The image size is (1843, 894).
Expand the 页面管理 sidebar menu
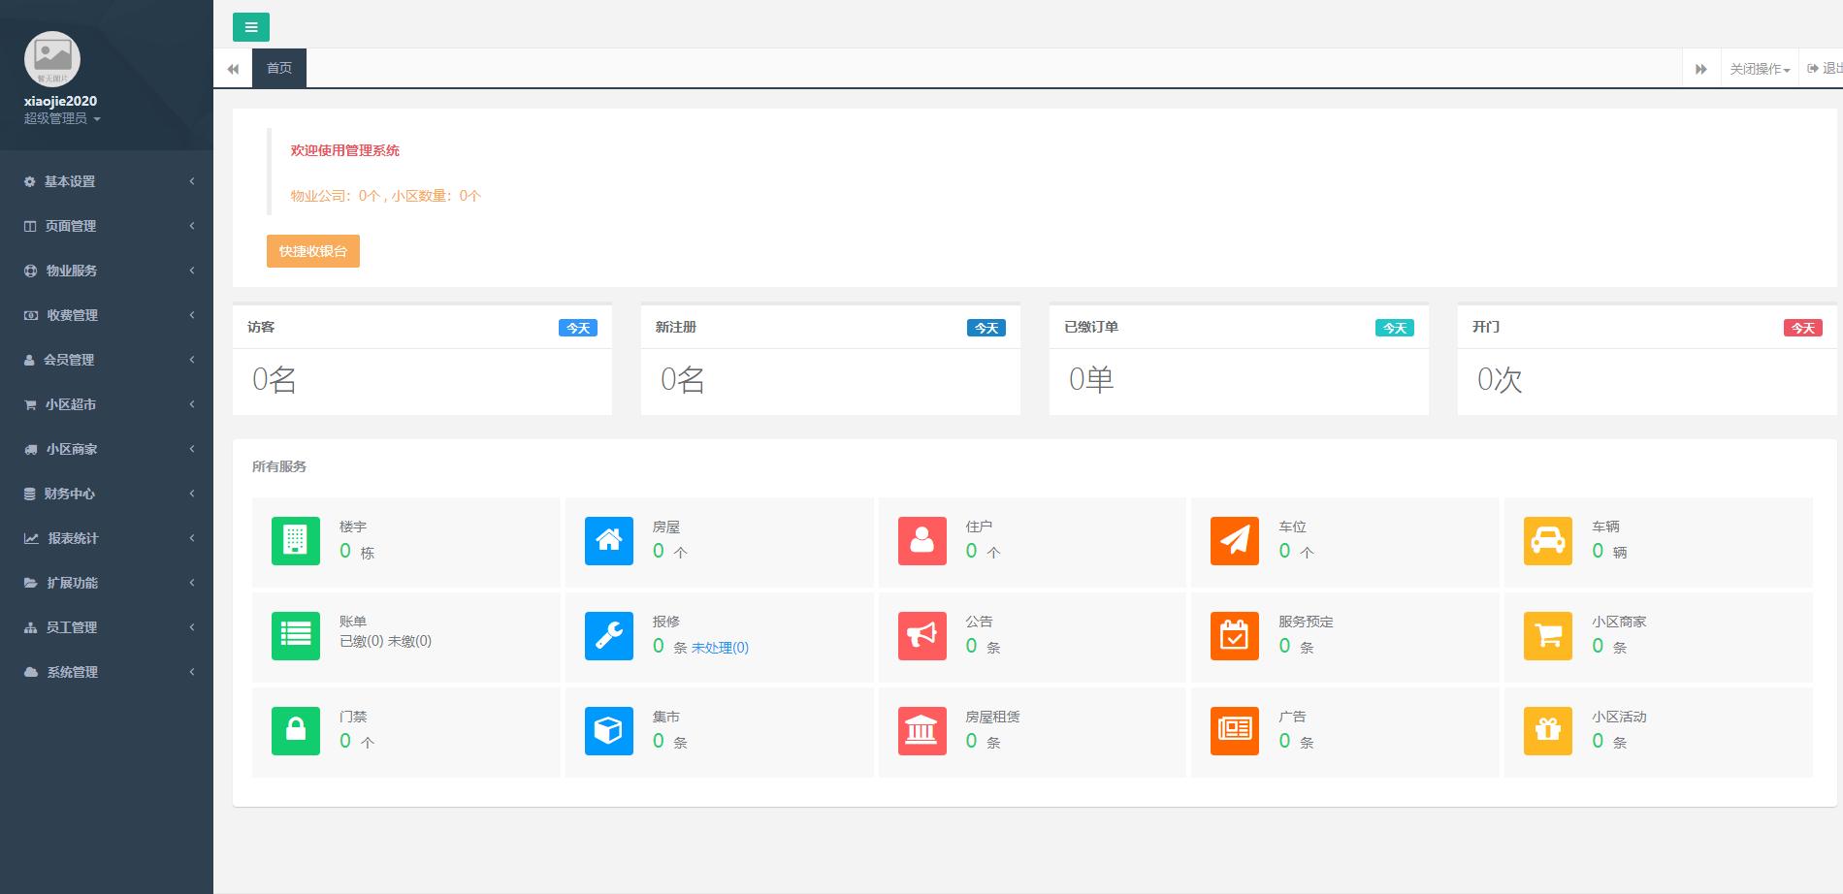pos(107,226)
